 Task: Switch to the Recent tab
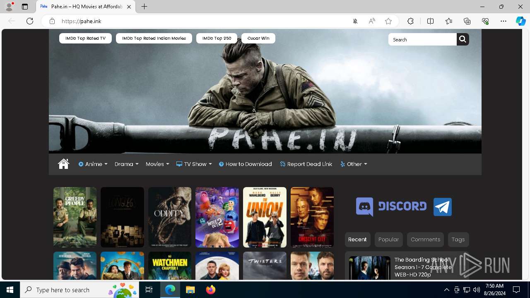click(357, 239)
